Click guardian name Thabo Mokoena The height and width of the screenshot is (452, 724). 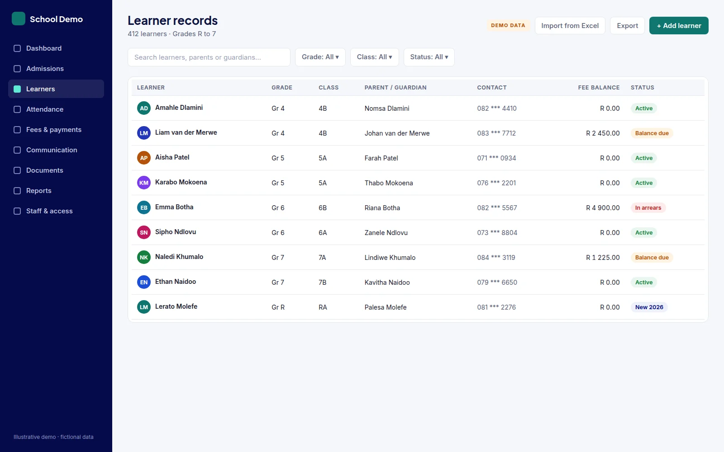[389, 183]
